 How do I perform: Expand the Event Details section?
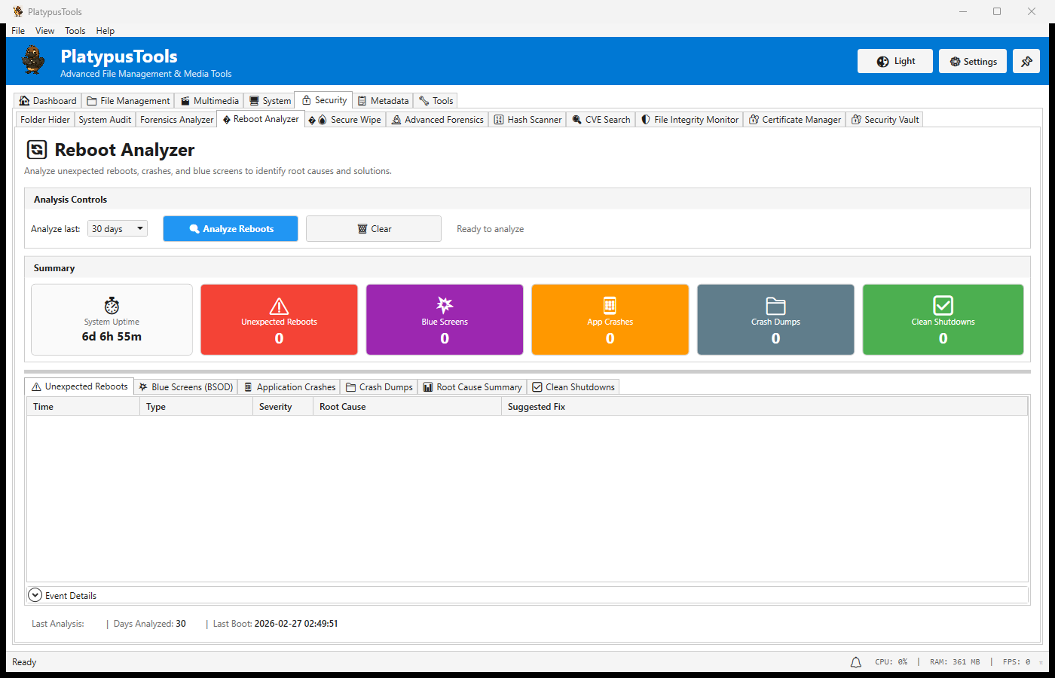coord(35,595)
